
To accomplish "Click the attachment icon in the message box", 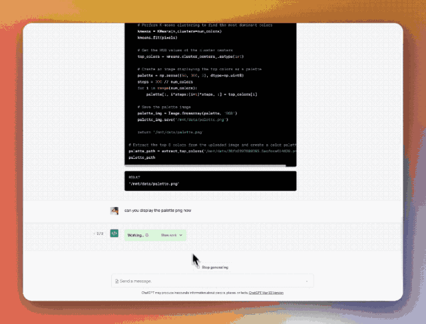I will [117, 282].
